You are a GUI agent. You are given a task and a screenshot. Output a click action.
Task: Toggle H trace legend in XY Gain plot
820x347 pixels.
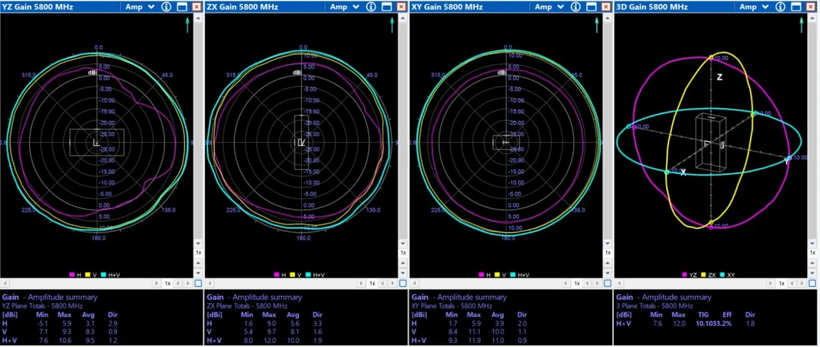[x=484, y=275]
